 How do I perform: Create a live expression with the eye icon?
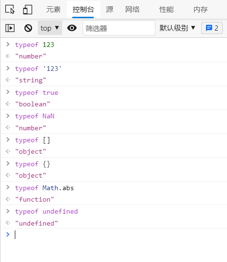click(x=72, y=28)
